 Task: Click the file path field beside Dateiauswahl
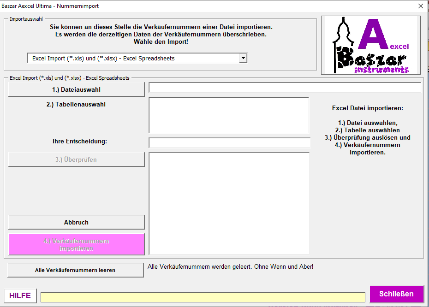[285, 88]
